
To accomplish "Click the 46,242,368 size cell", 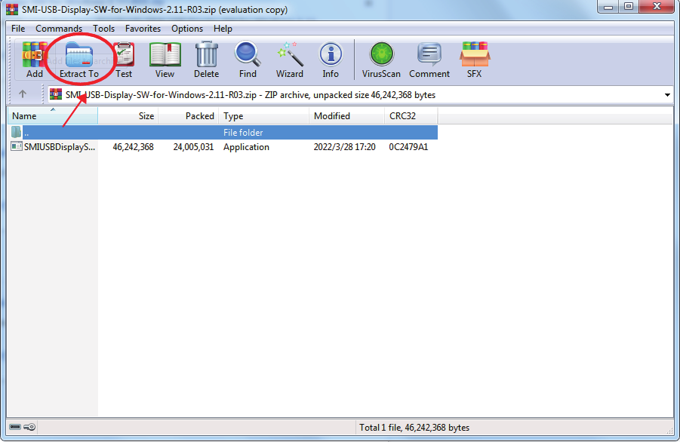I will (133, 147).
